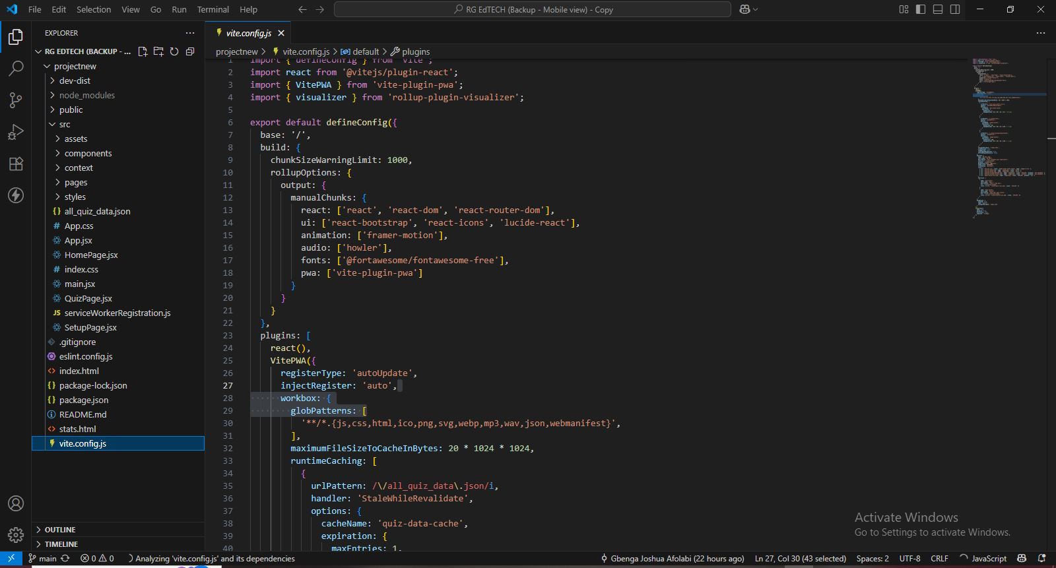Click the Refresh Explorer icon

[x=174, y=51]
